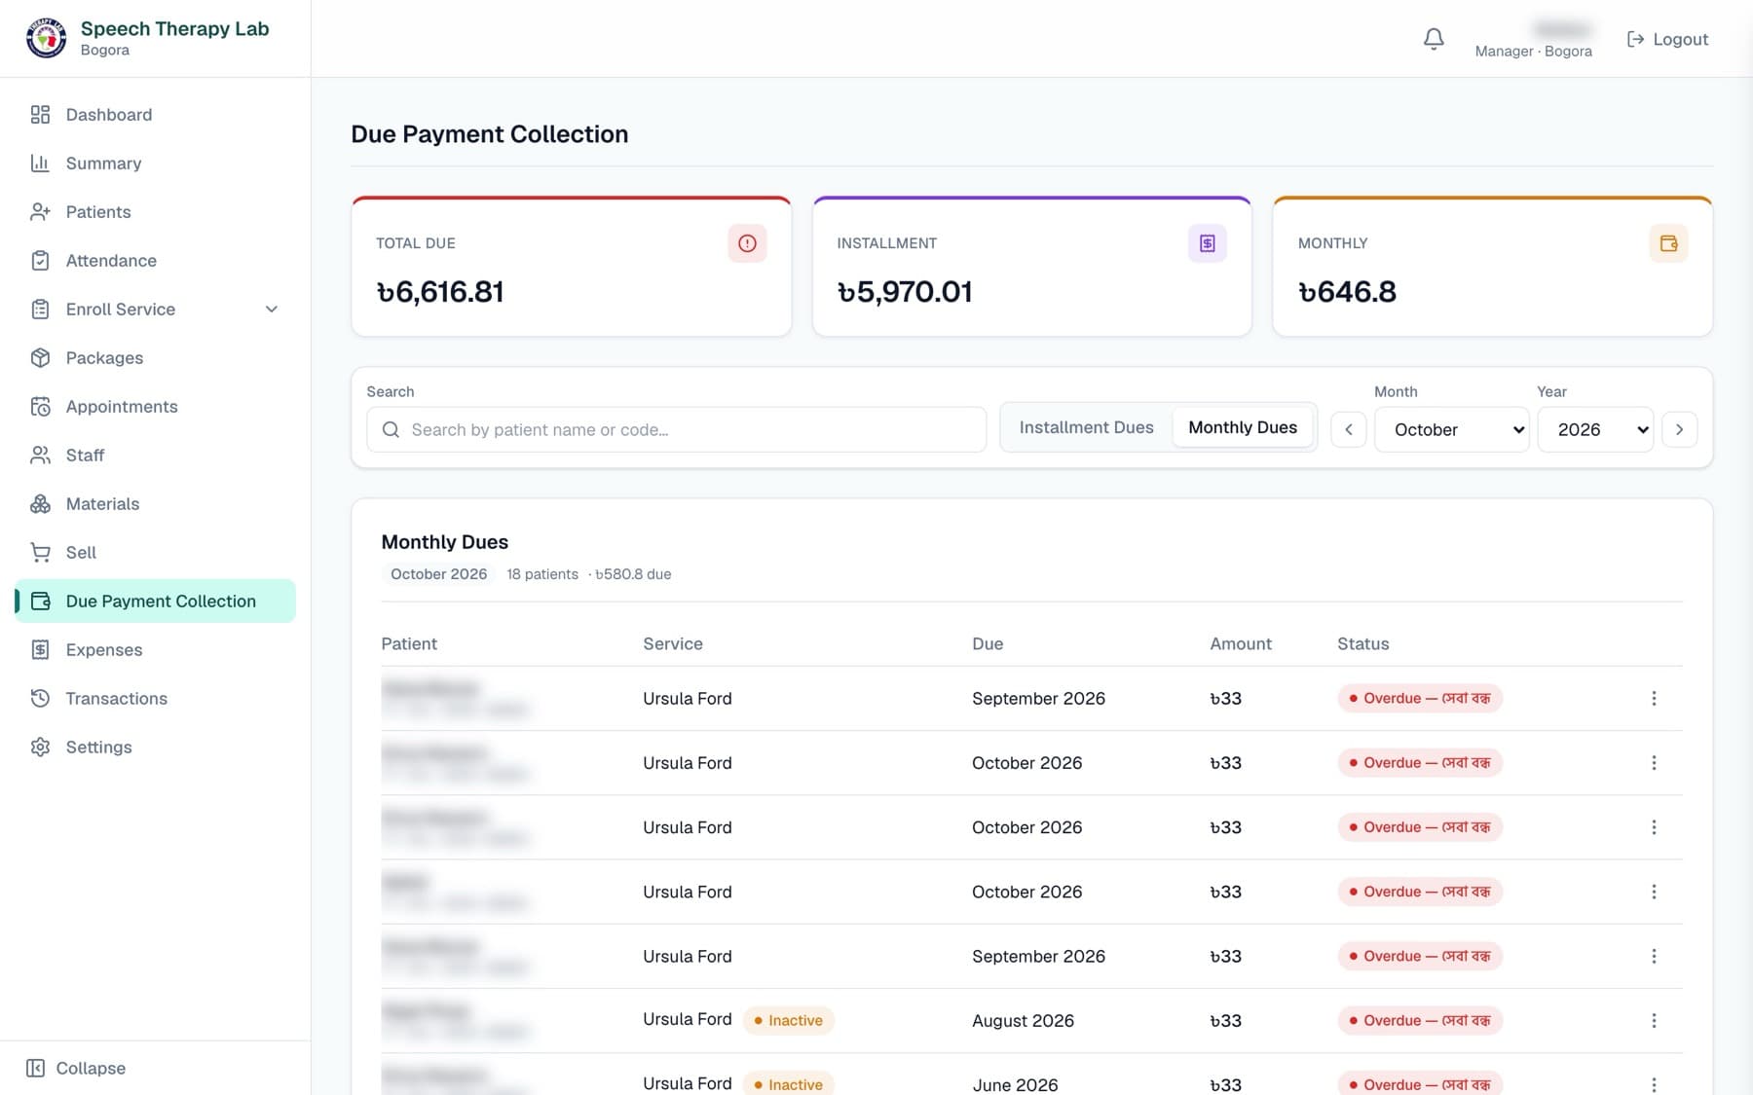
Task: Open Attendance from the sidebar
Action: (x=156, y=261)
